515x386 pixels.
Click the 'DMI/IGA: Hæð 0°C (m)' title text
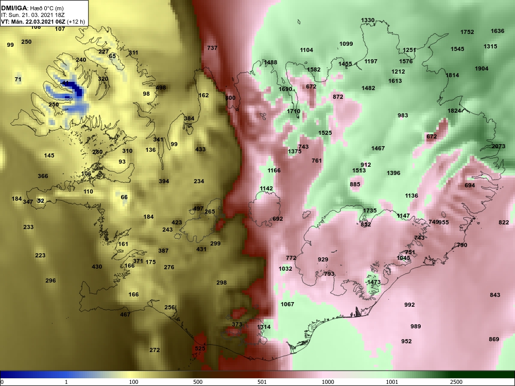pyautogui.click(x=32, y=8)
